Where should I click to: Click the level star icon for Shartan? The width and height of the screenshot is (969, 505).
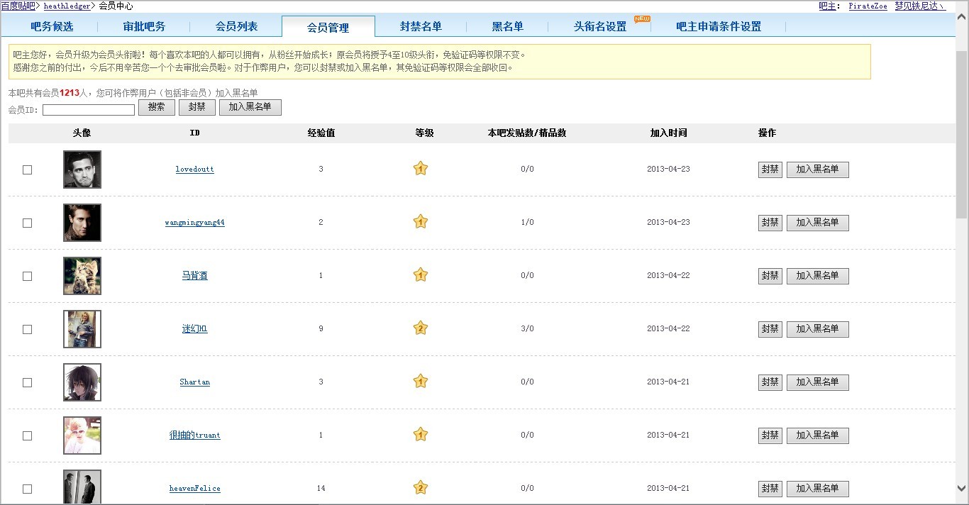tap(421, 382)
